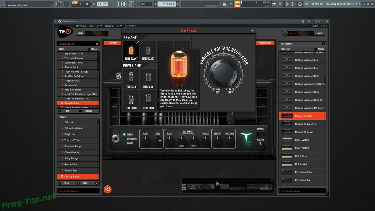Open the SETTINGS menu

81,26
